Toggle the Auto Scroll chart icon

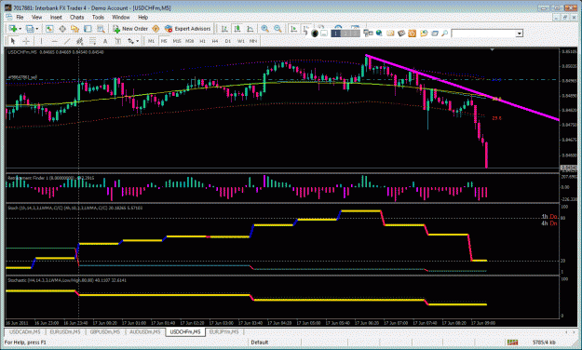coord(293,29)
